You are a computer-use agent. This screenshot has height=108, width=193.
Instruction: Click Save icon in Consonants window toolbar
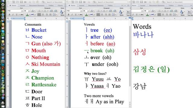[21, 2]
